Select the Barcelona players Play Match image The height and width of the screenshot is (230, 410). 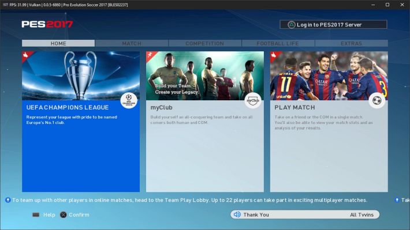coord(329,76)
